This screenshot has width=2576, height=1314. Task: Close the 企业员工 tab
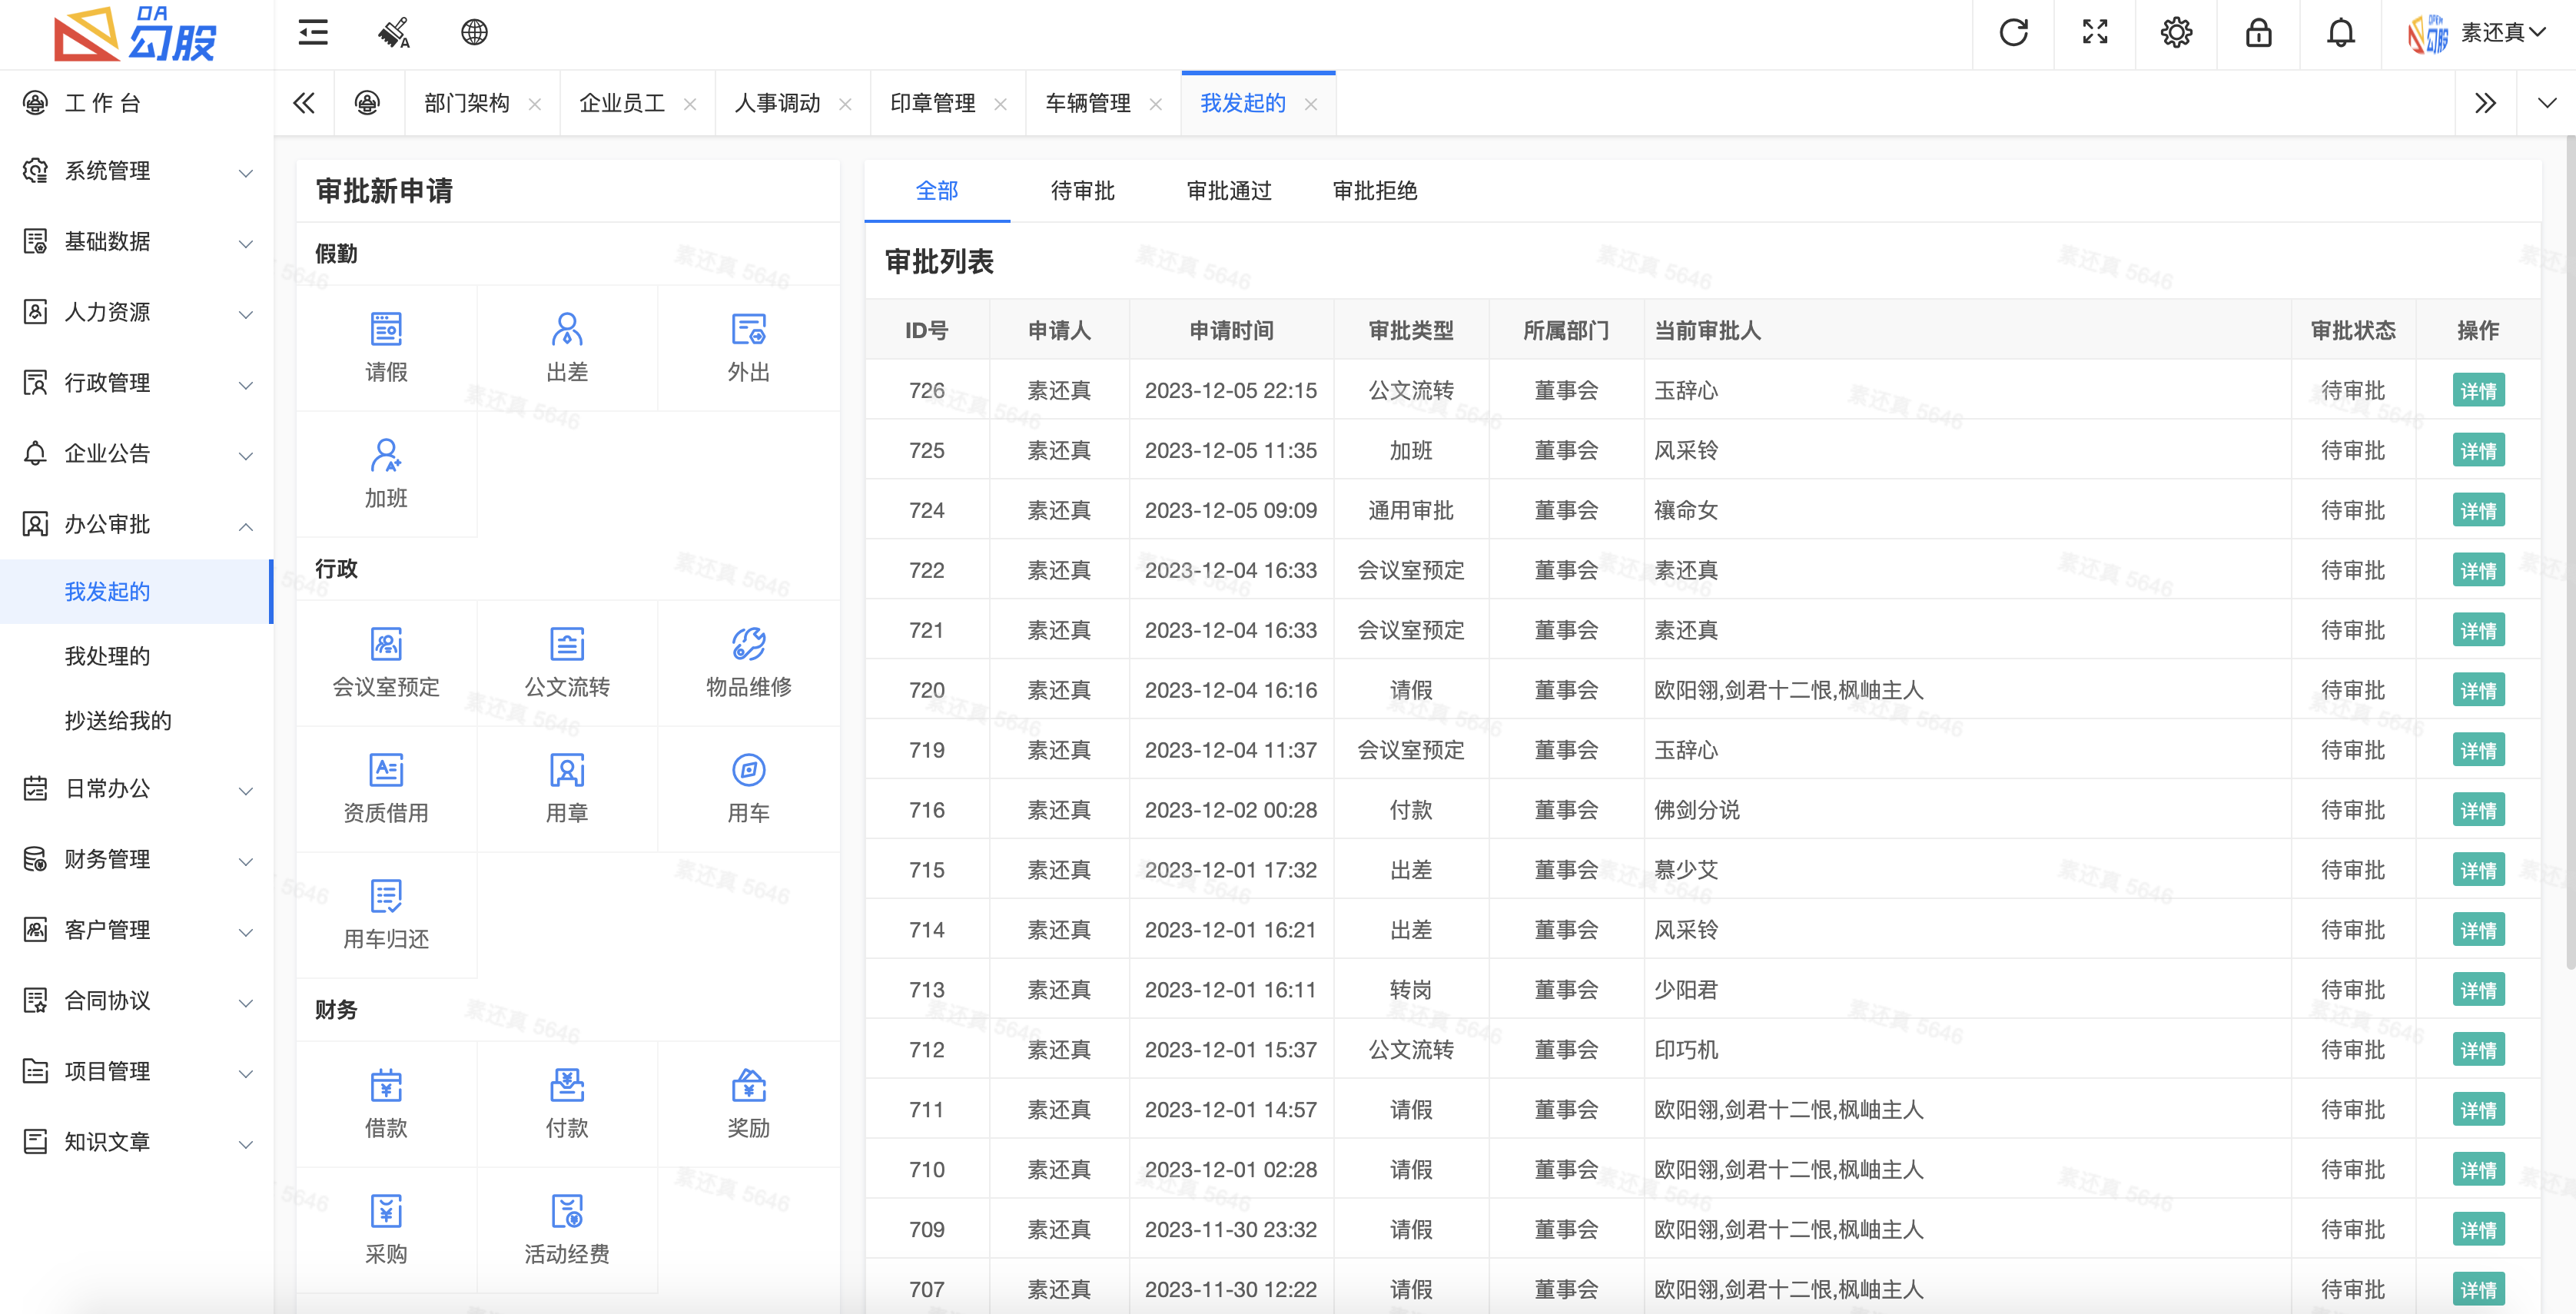point(690,104)
